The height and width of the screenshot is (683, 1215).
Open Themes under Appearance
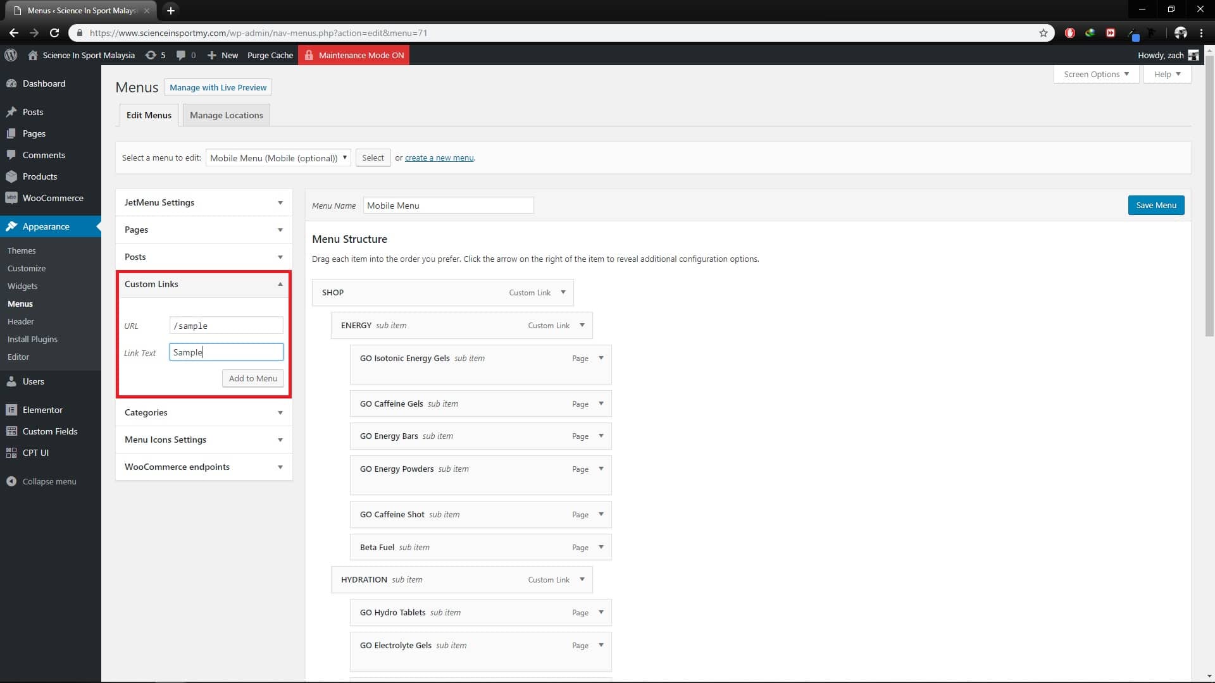point(22,250)
